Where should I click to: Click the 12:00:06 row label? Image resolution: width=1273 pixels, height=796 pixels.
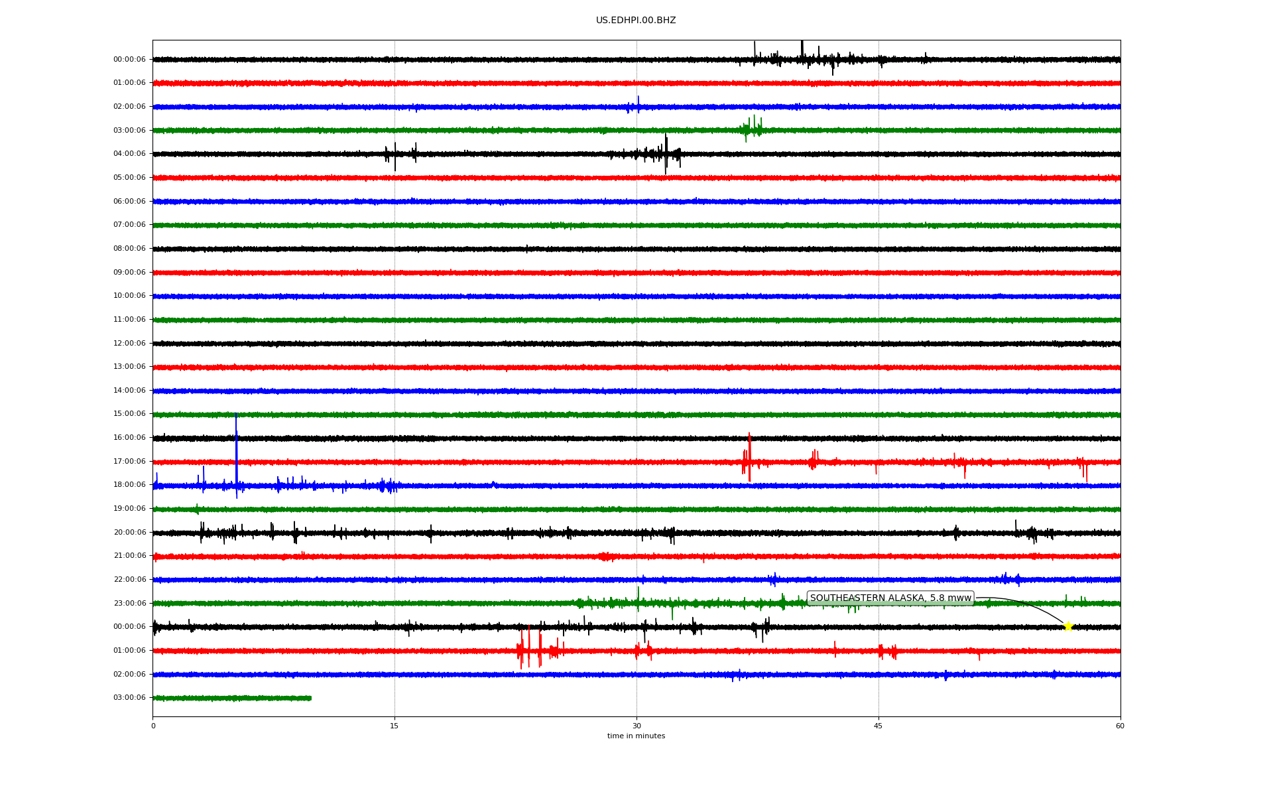point(129,344)
